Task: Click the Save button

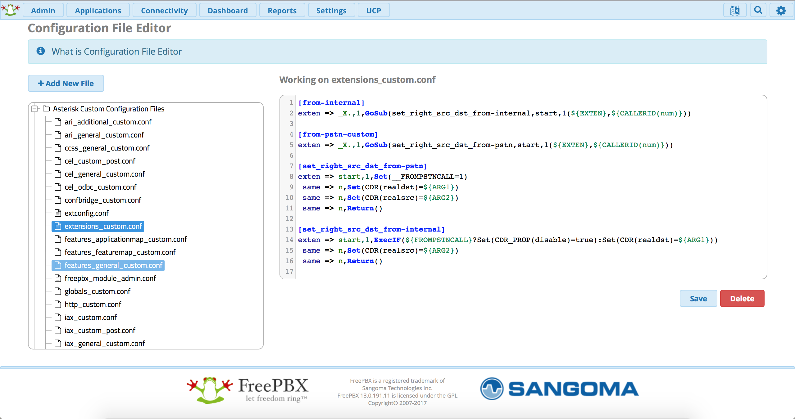Action: 698,299
